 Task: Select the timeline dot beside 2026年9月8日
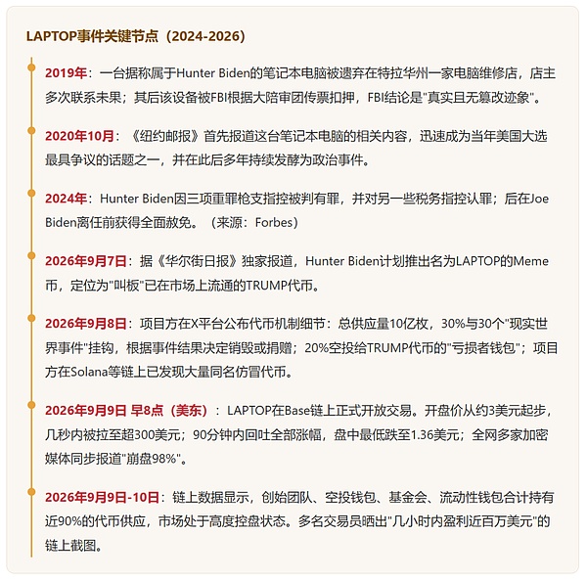31,318
